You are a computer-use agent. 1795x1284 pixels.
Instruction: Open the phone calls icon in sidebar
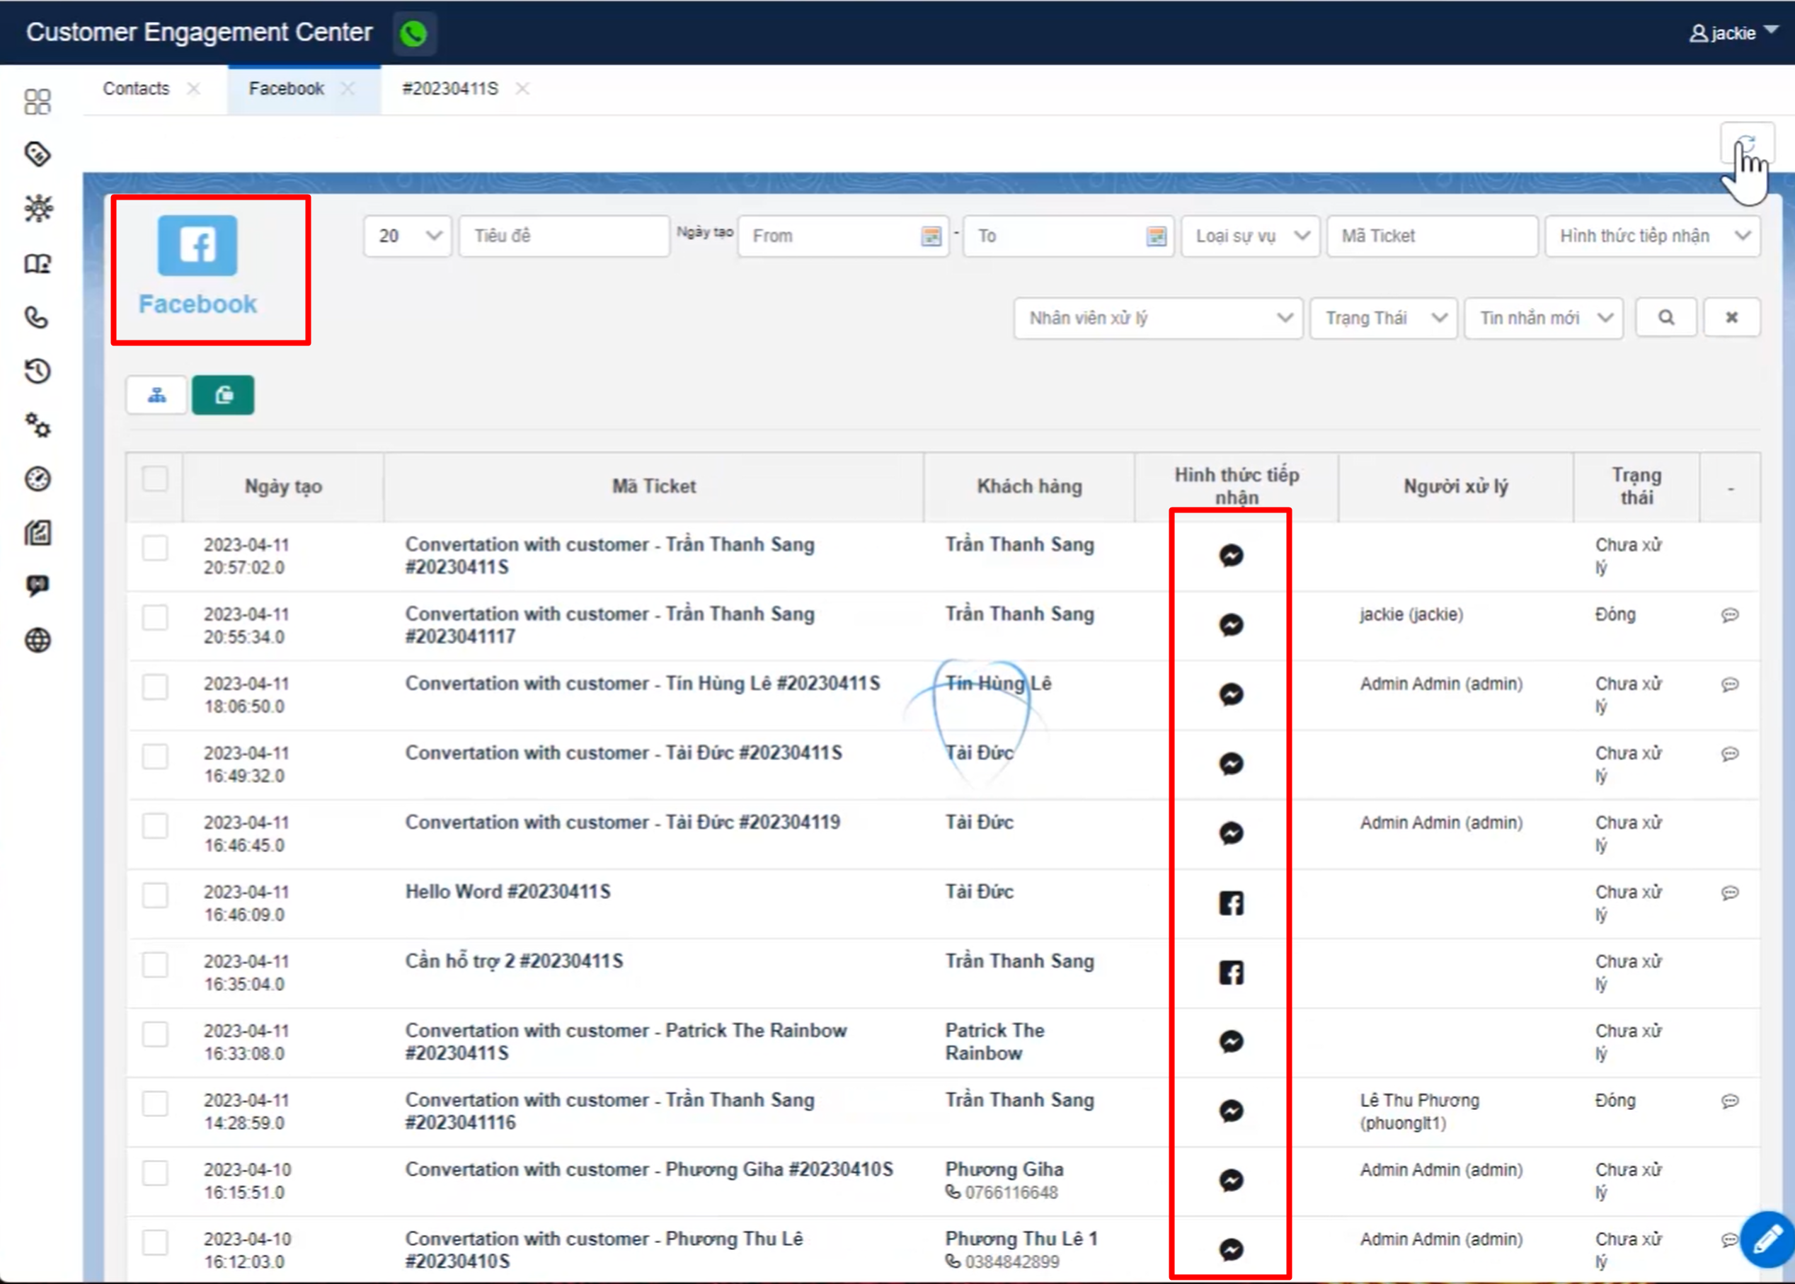point(37,318)
